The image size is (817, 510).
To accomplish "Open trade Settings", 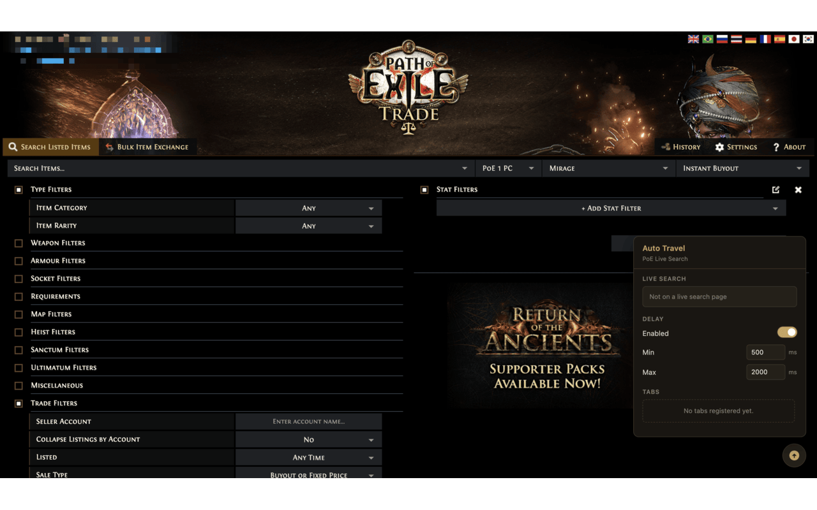I will [x=736, y=147].
